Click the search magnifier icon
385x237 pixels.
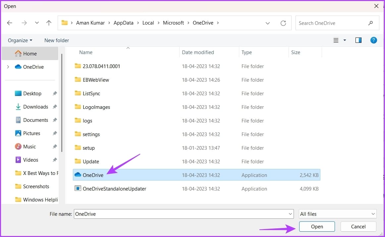[370, 23]
